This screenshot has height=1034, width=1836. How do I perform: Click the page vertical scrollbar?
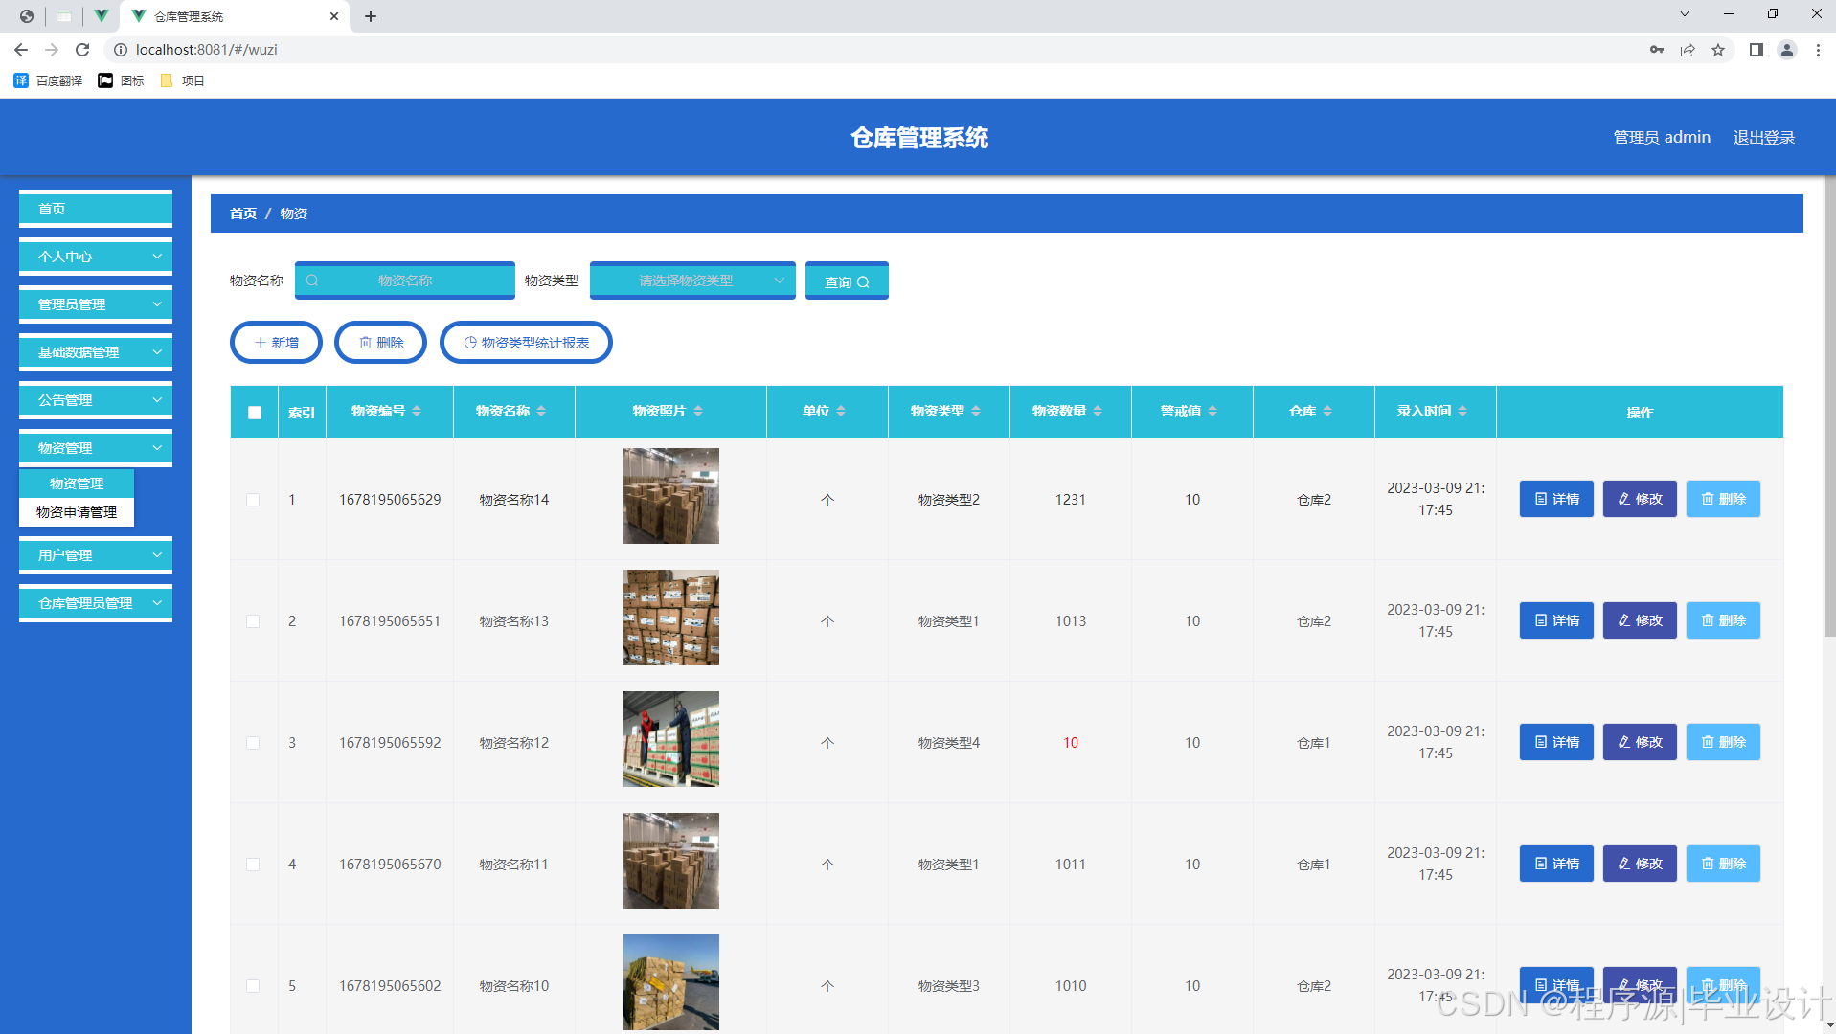(1828, 407)
